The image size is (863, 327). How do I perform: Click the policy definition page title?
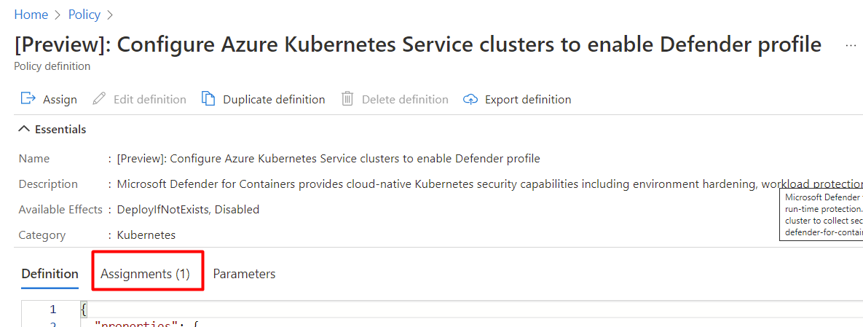(x=418, y=45)
